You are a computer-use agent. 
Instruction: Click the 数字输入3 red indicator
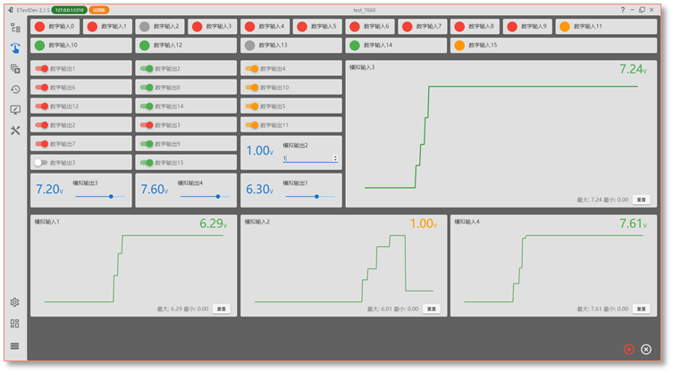tap(198, 27)
